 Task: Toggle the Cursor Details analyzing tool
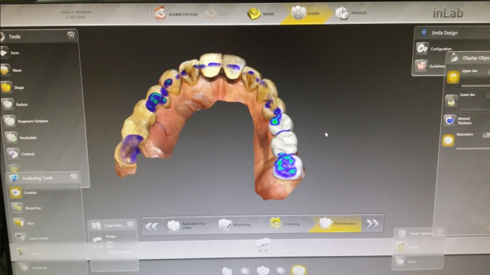click(31, 238)
